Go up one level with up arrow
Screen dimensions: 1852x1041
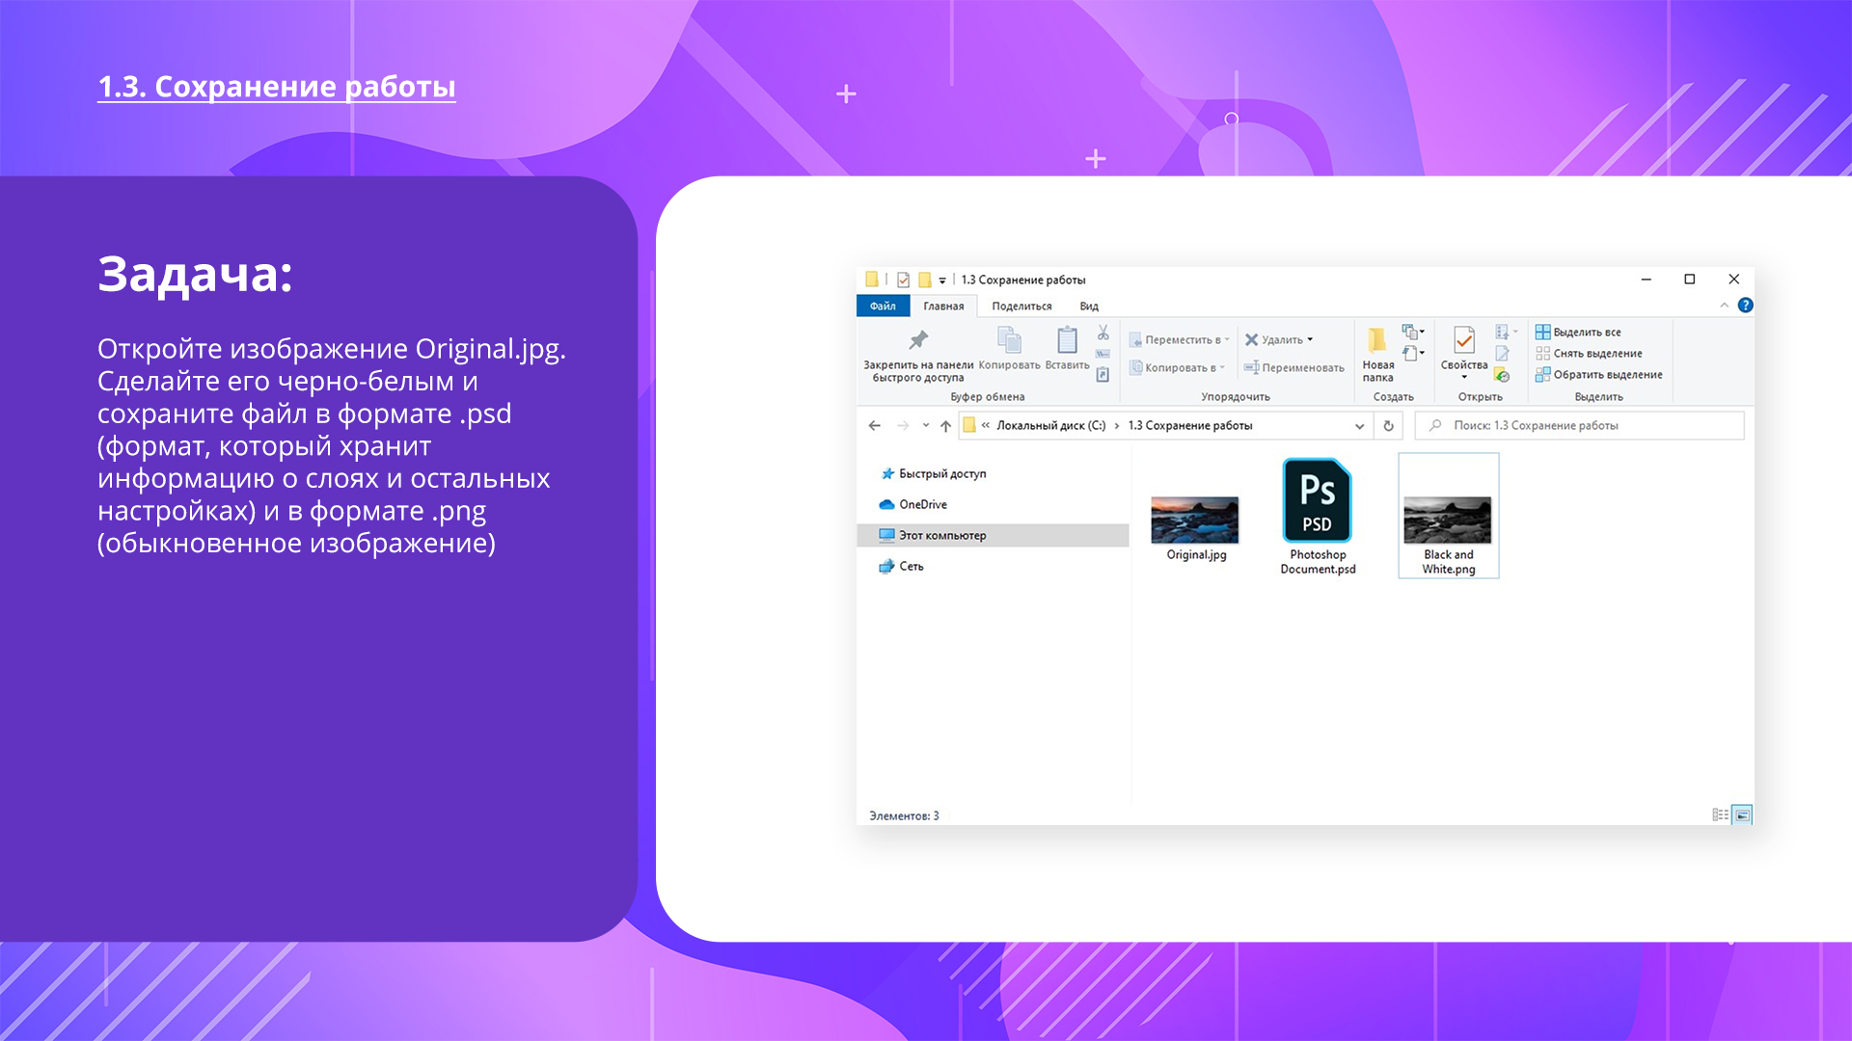click(x=945, y=426)
